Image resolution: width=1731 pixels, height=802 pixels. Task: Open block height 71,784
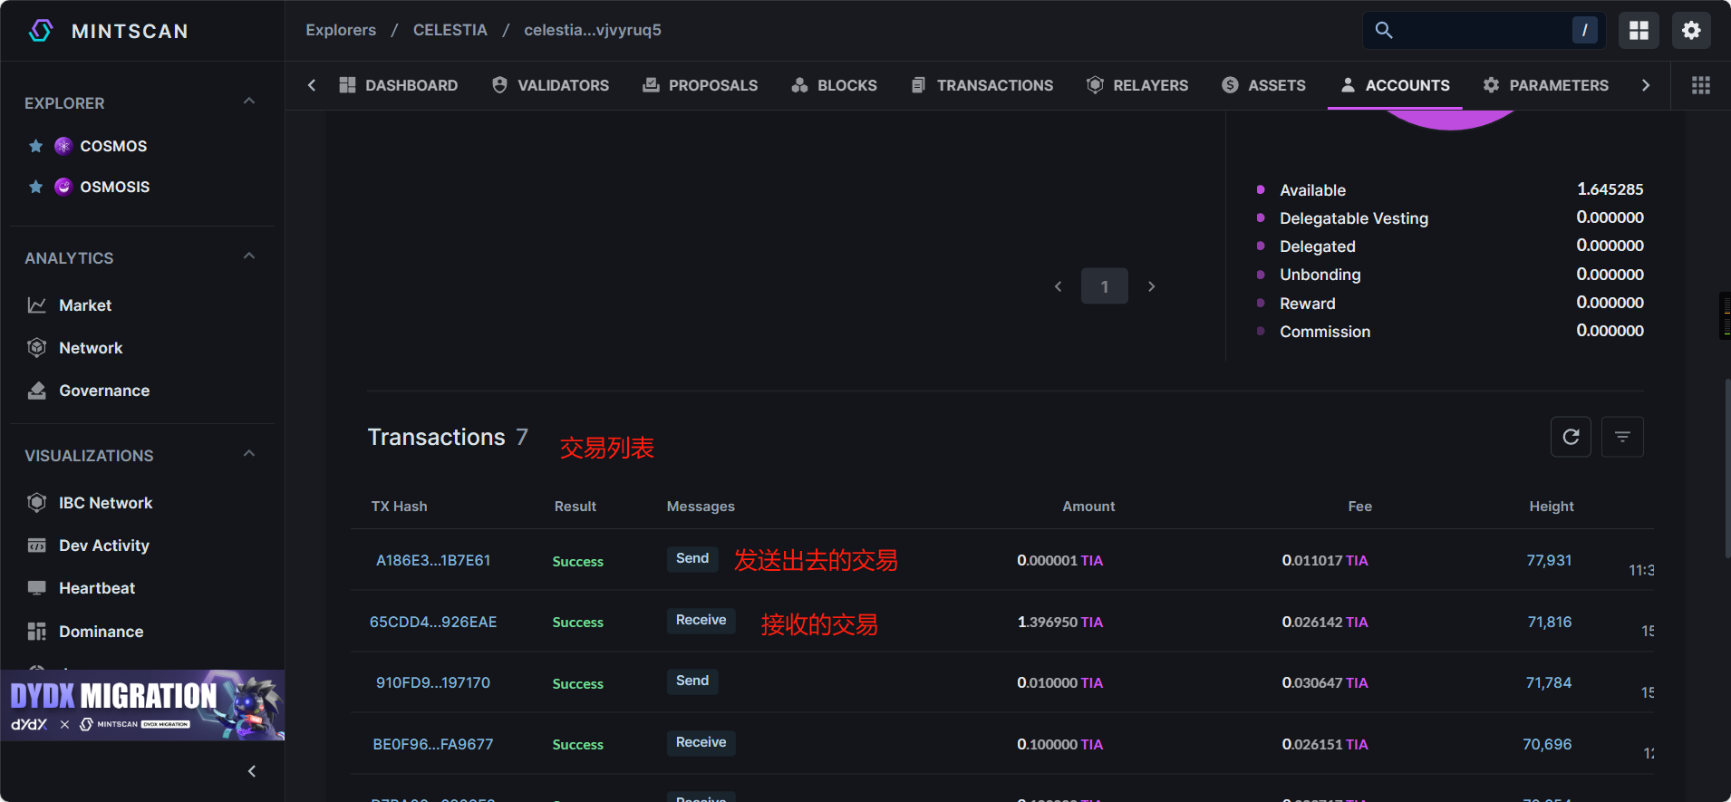click(1549, 682)
